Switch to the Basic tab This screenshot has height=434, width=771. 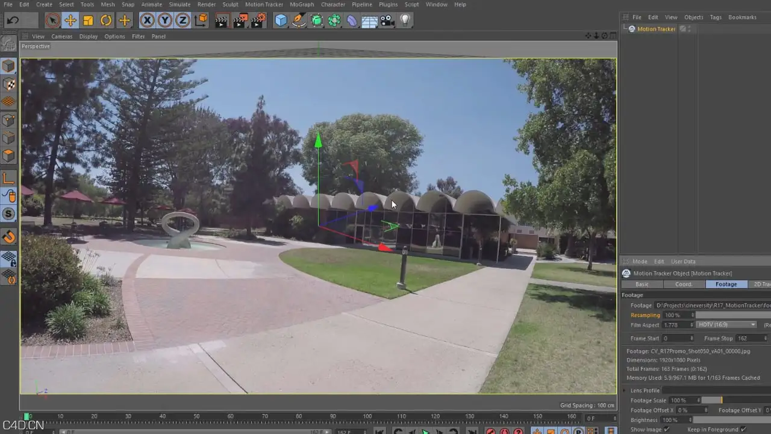642,284
